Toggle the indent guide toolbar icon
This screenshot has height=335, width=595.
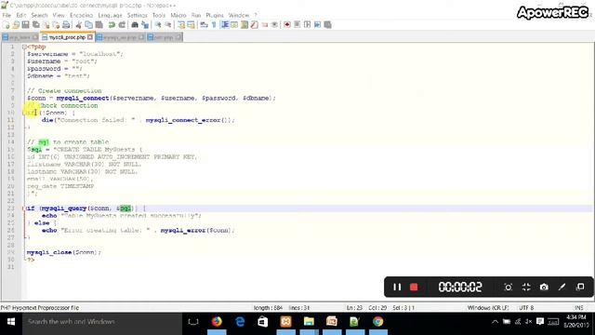(224, 25)
